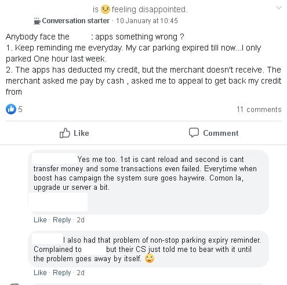Click the Comment button label
The image size is (287, 285).
[x=221, y=133]
